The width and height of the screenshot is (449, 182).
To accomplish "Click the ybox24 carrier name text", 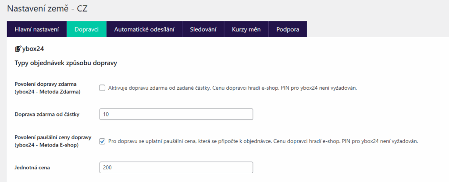I will tap(33, 49).
